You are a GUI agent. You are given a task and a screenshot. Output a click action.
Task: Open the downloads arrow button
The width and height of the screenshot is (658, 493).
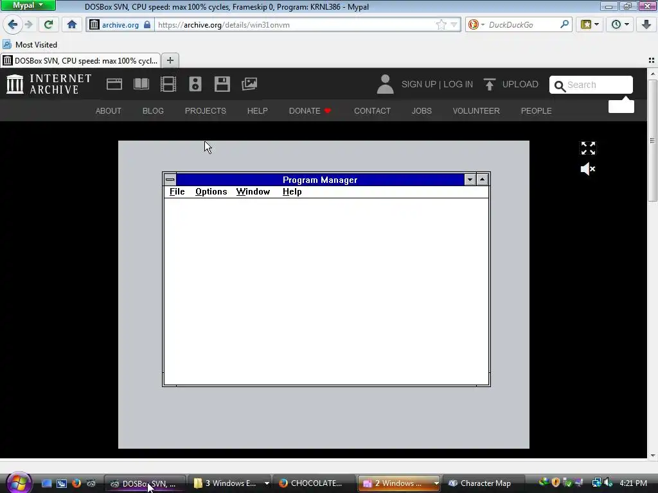pyautogui.click(x=646, y=24)
